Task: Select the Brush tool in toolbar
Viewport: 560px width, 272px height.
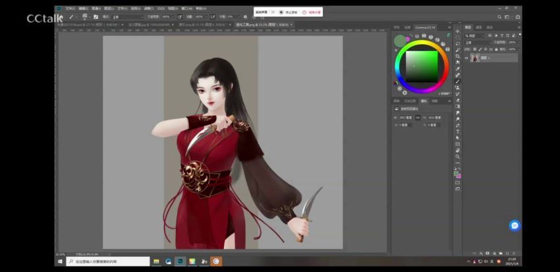Action: [x=457, y=81]
